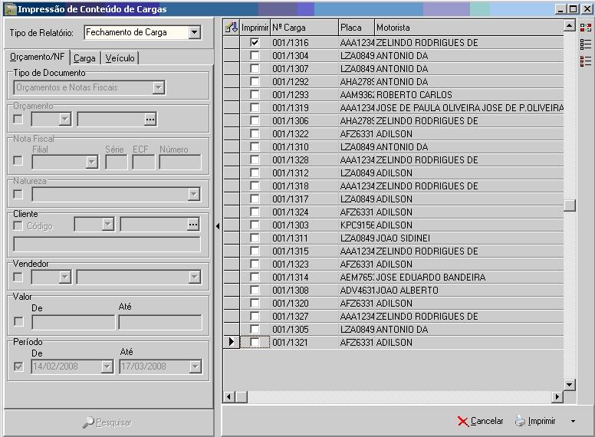595x437 pixels.
Task: Click the red X Cancelar icon
Action: point(462,421)
